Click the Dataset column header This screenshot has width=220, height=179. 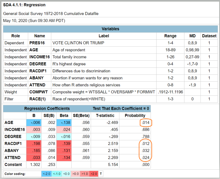(x=209, y=36)
